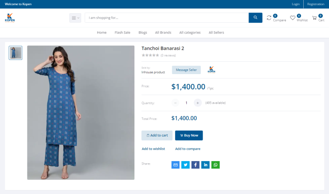Select the product thumbnail image
Screen dimensions: 329x194
15,53
